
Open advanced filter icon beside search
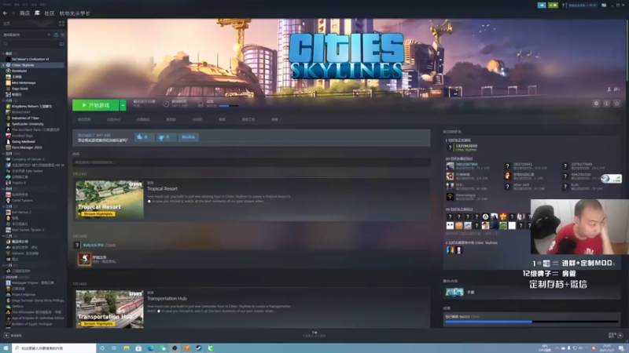point(61,44)
